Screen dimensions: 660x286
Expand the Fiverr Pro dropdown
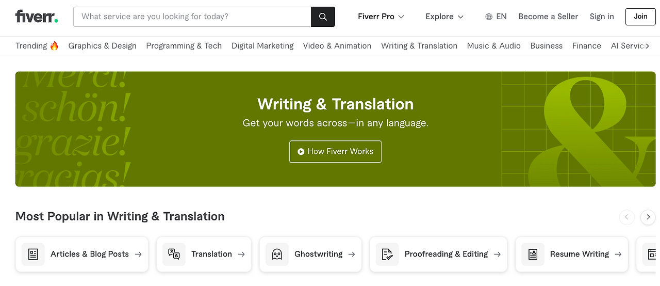(381, 17)
